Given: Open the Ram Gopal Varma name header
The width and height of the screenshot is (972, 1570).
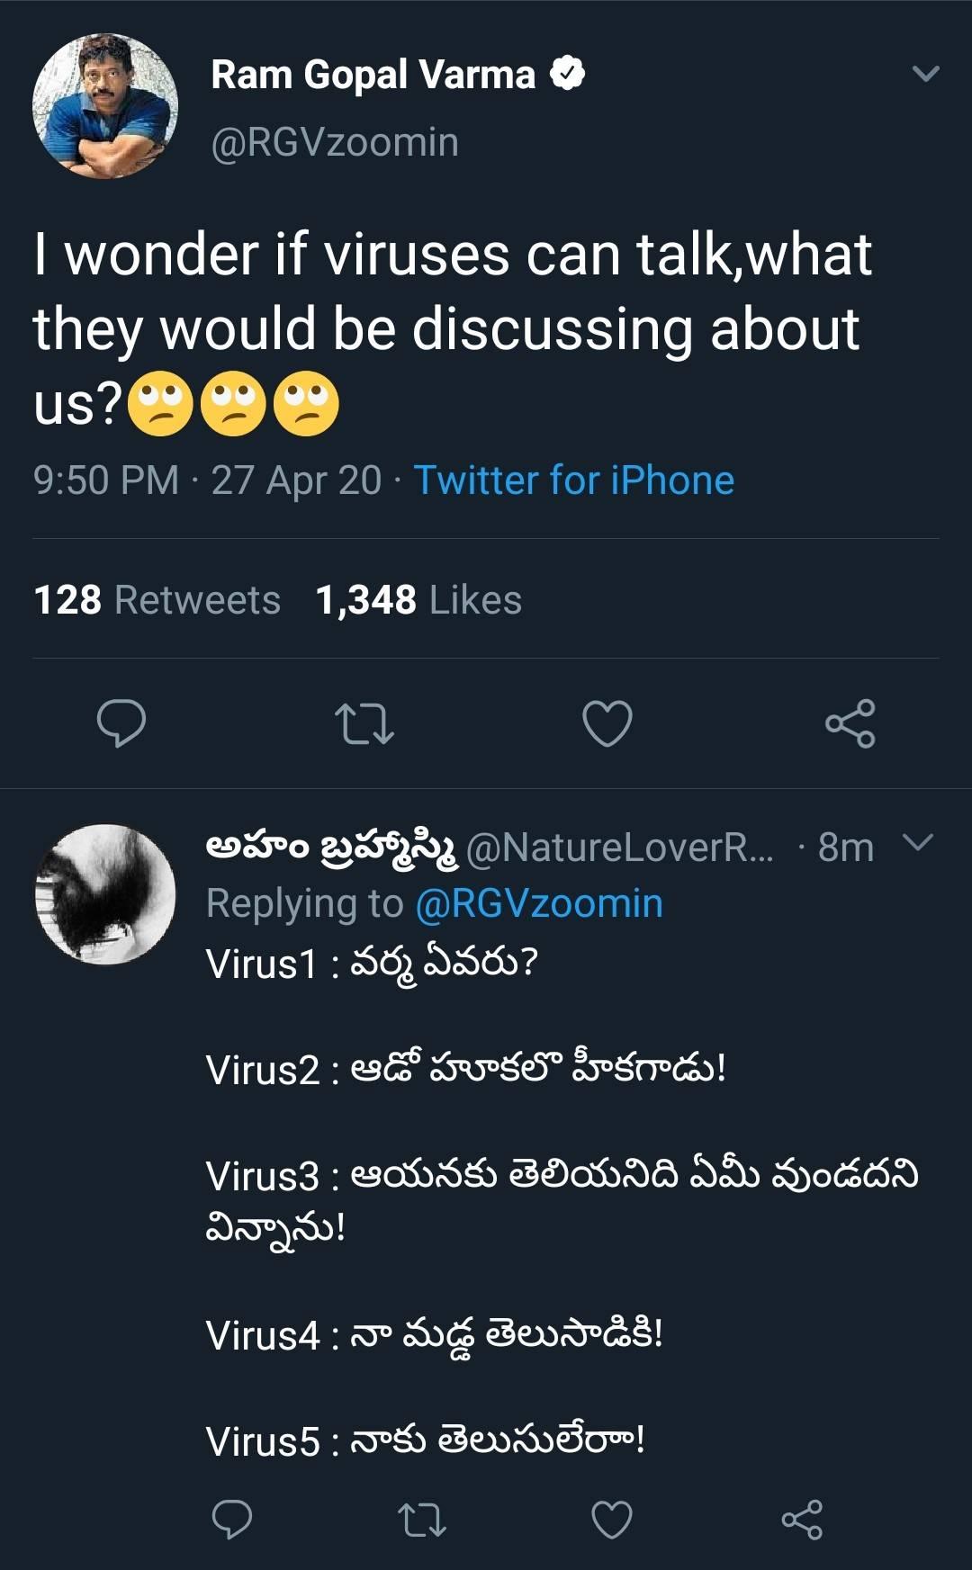Looking at the screenshot, I should tap(373, 75).
